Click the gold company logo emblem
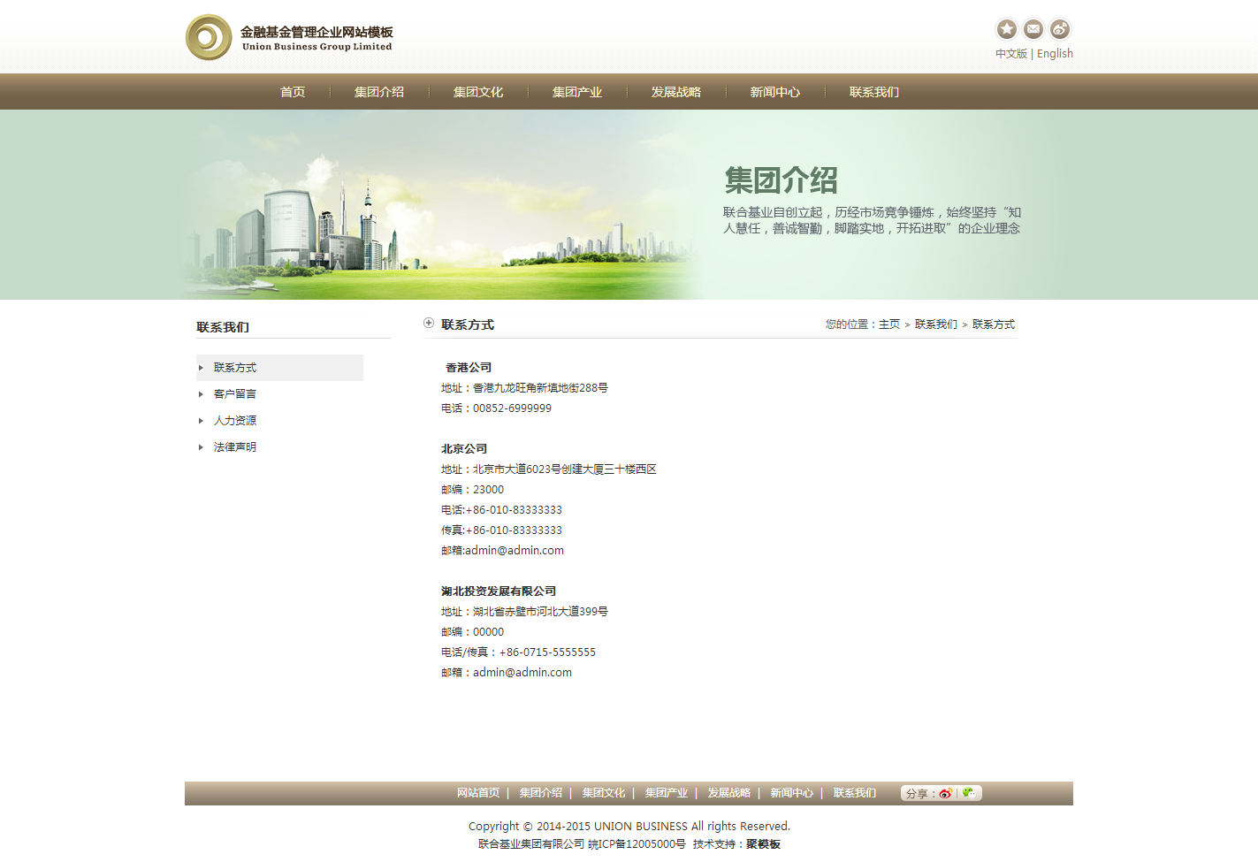Screen dimensions: 1258x862 pyautogui.click(x=209, y=37)
